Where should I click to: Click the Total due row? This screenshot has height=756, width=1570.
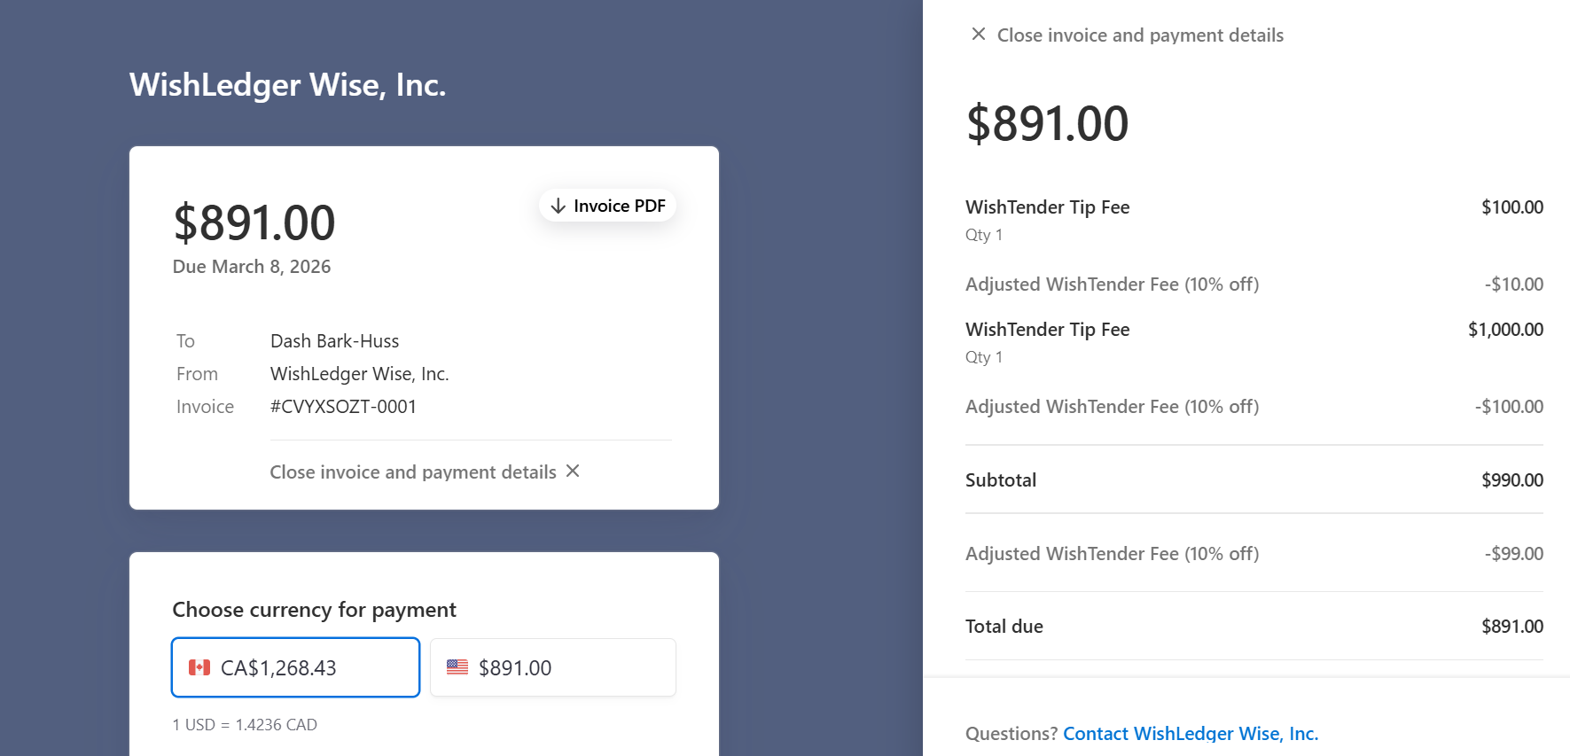click(x=1254, y=626)
